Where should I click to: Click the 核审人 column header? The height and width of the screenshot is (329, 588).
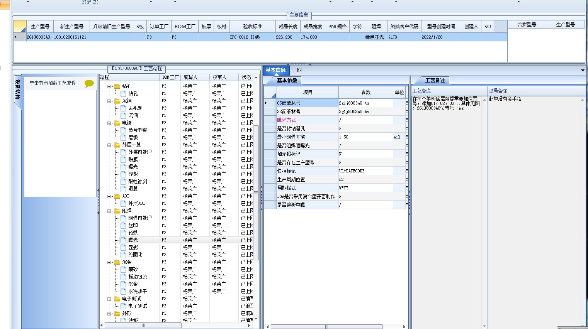click(x=224, y=77)
